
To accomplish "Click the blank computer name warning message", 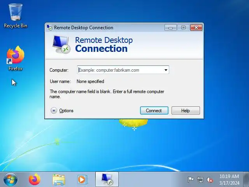I will click(107, 94).
